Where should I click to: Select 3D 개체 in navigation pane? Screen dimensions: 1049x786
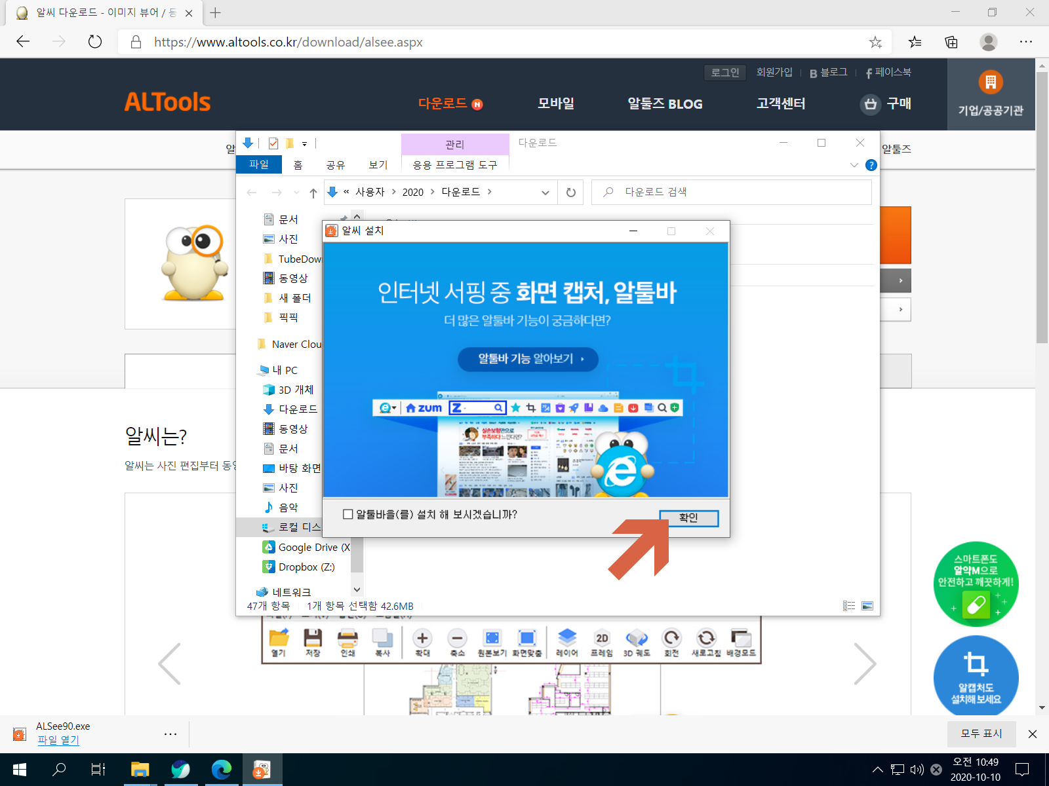[x=288, y=390]
